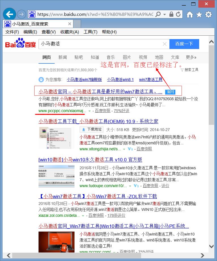Open browser settings gear icon
The width and height of the screenshot is (217, 261).
(209, 14)
